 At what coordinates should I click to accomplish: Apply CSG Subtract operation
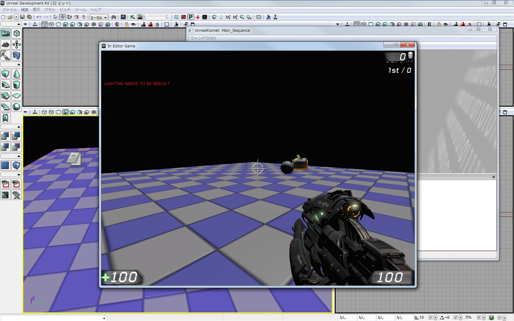[17, 136]
